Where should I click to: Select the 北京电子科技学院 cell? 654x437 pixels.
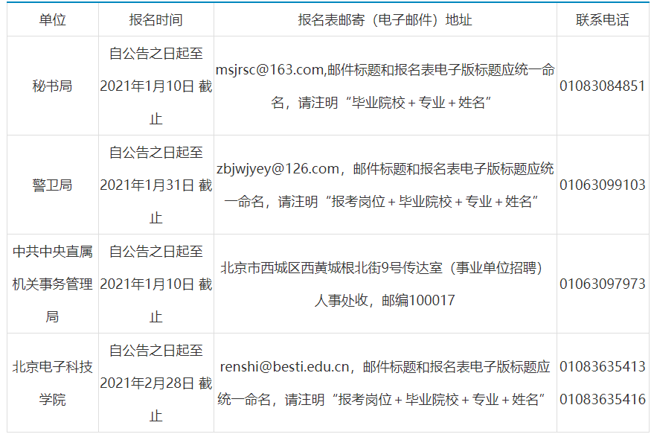(x=53, y=383)
